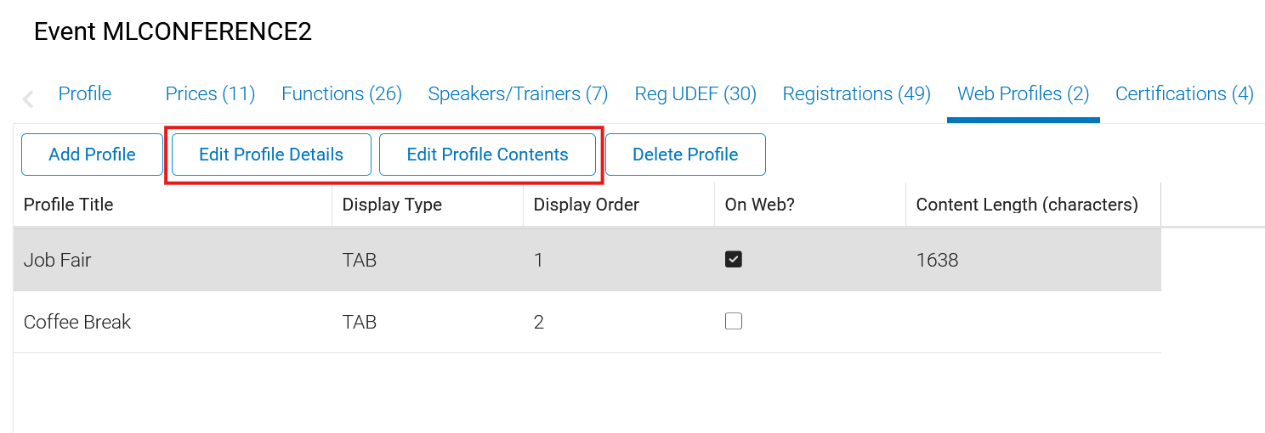This screenshot has width=1265, height=433.
Task: Open Edit Profile Contents
Action: point(487,155)
